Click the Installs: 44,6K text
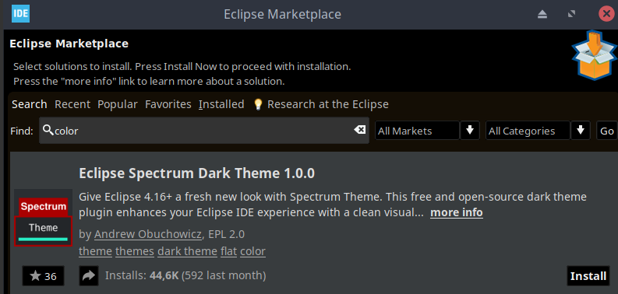 142,275
